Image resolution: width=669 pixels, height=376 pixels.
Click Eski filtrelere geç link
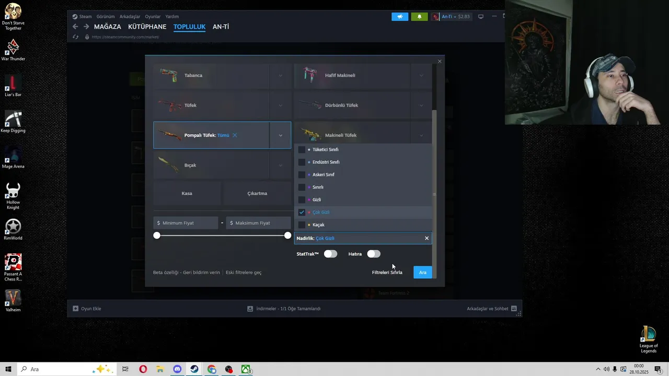[244, 273]
